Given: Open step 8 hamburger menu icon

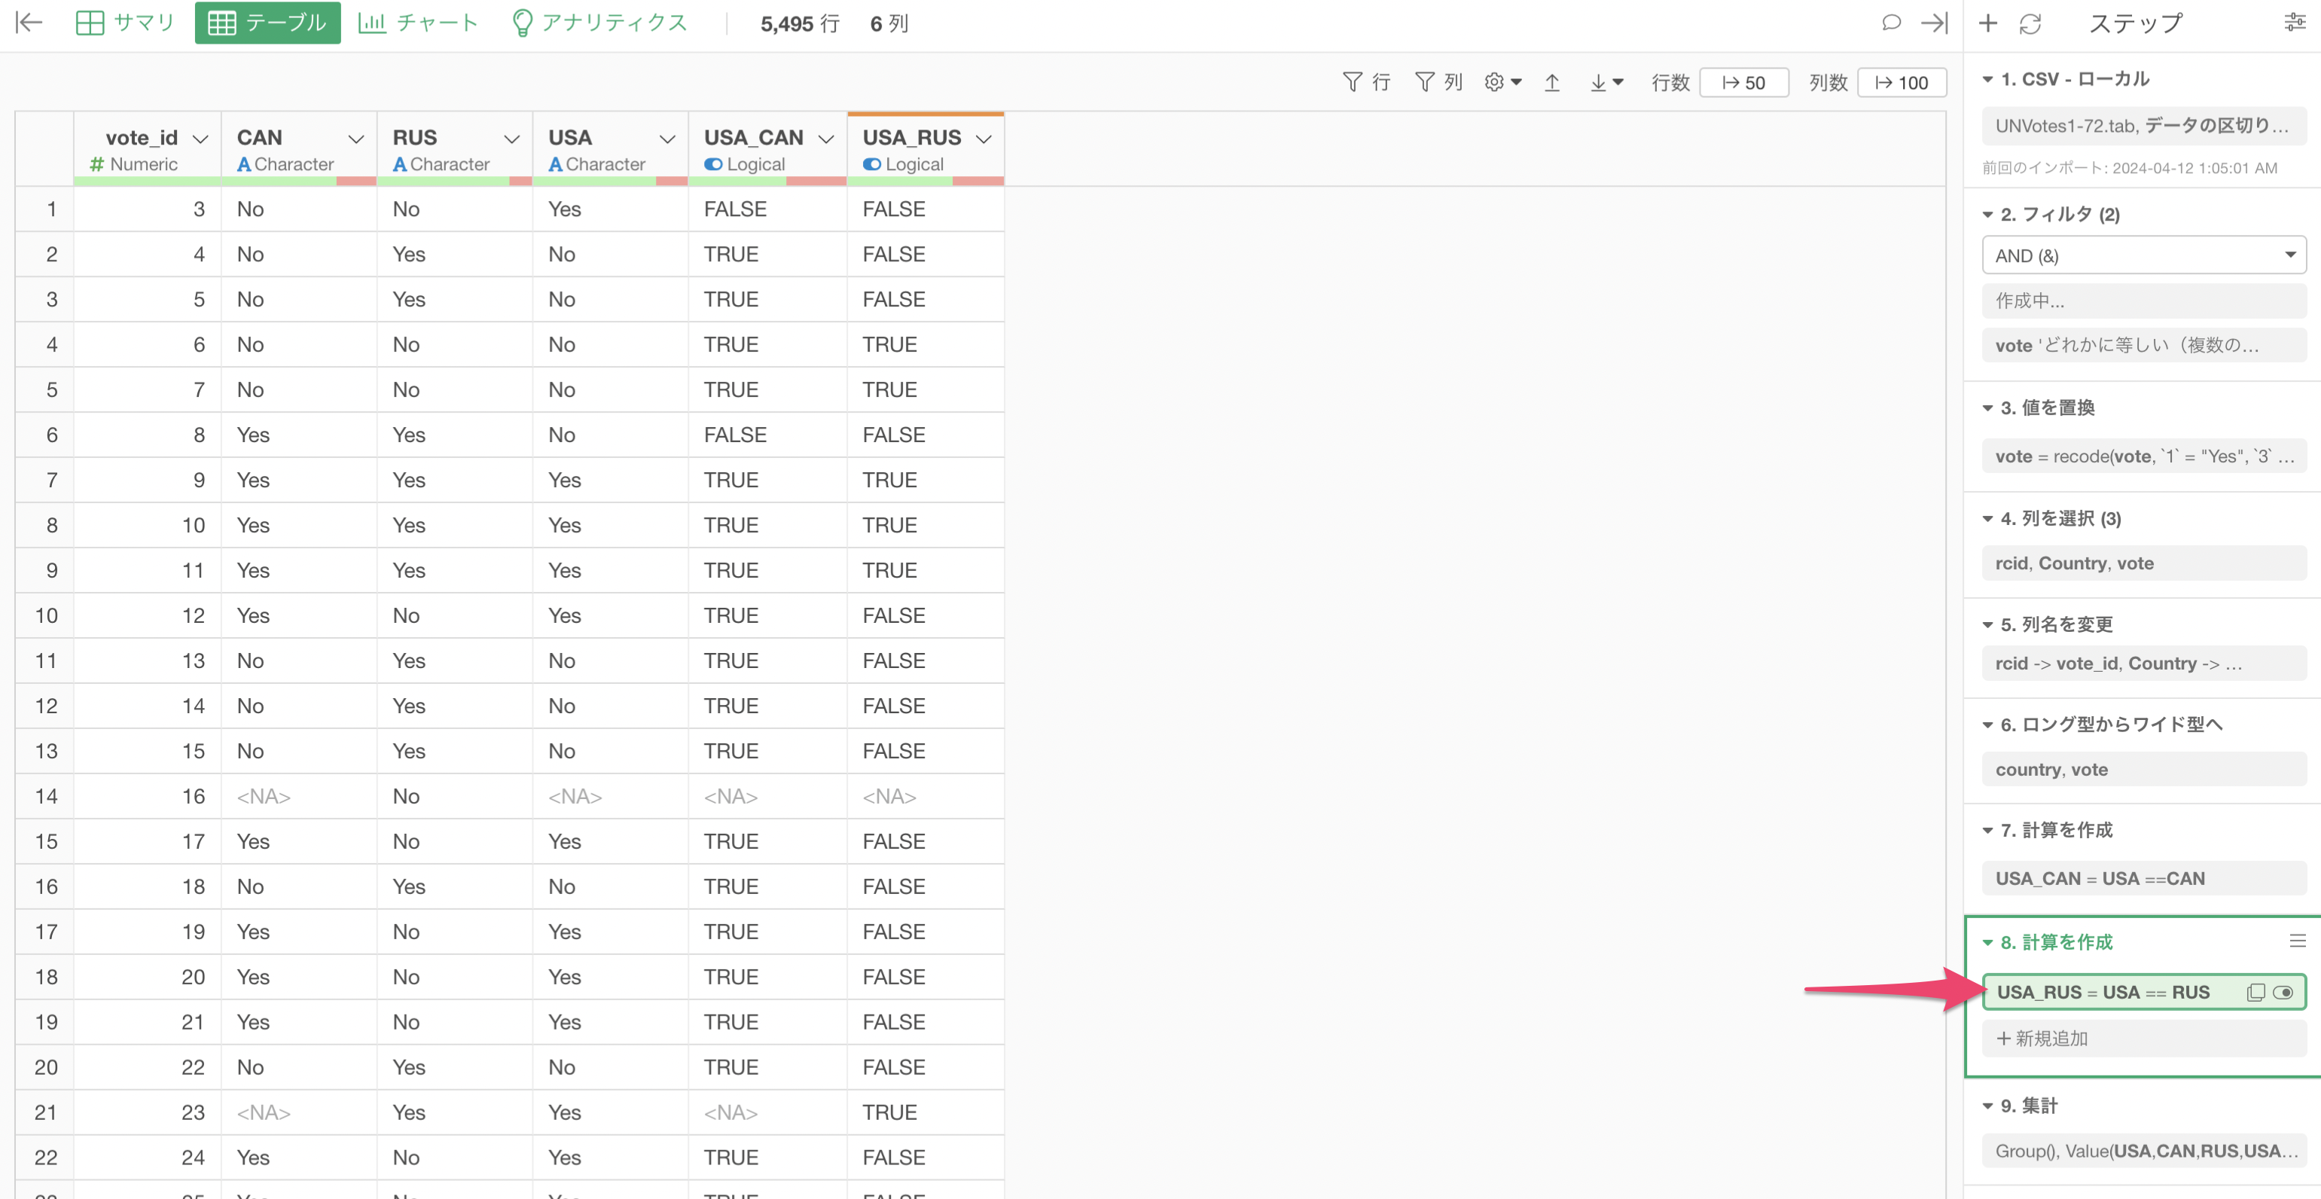Looking at the screenshot, I should point(2297,941).
